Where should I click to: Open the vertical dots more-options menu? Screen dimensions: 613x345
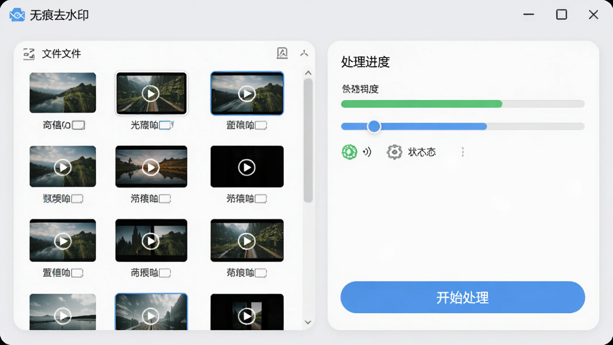point(463,152)
